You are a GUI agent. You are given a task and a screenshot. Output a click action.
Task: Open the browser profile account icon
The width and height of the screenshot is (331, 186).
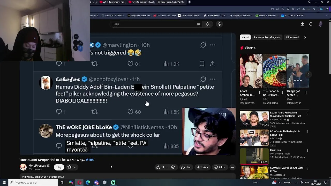tap(314, 9)
